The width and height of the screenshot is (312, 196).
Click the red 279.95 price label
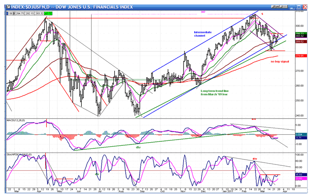pos(300,56)
